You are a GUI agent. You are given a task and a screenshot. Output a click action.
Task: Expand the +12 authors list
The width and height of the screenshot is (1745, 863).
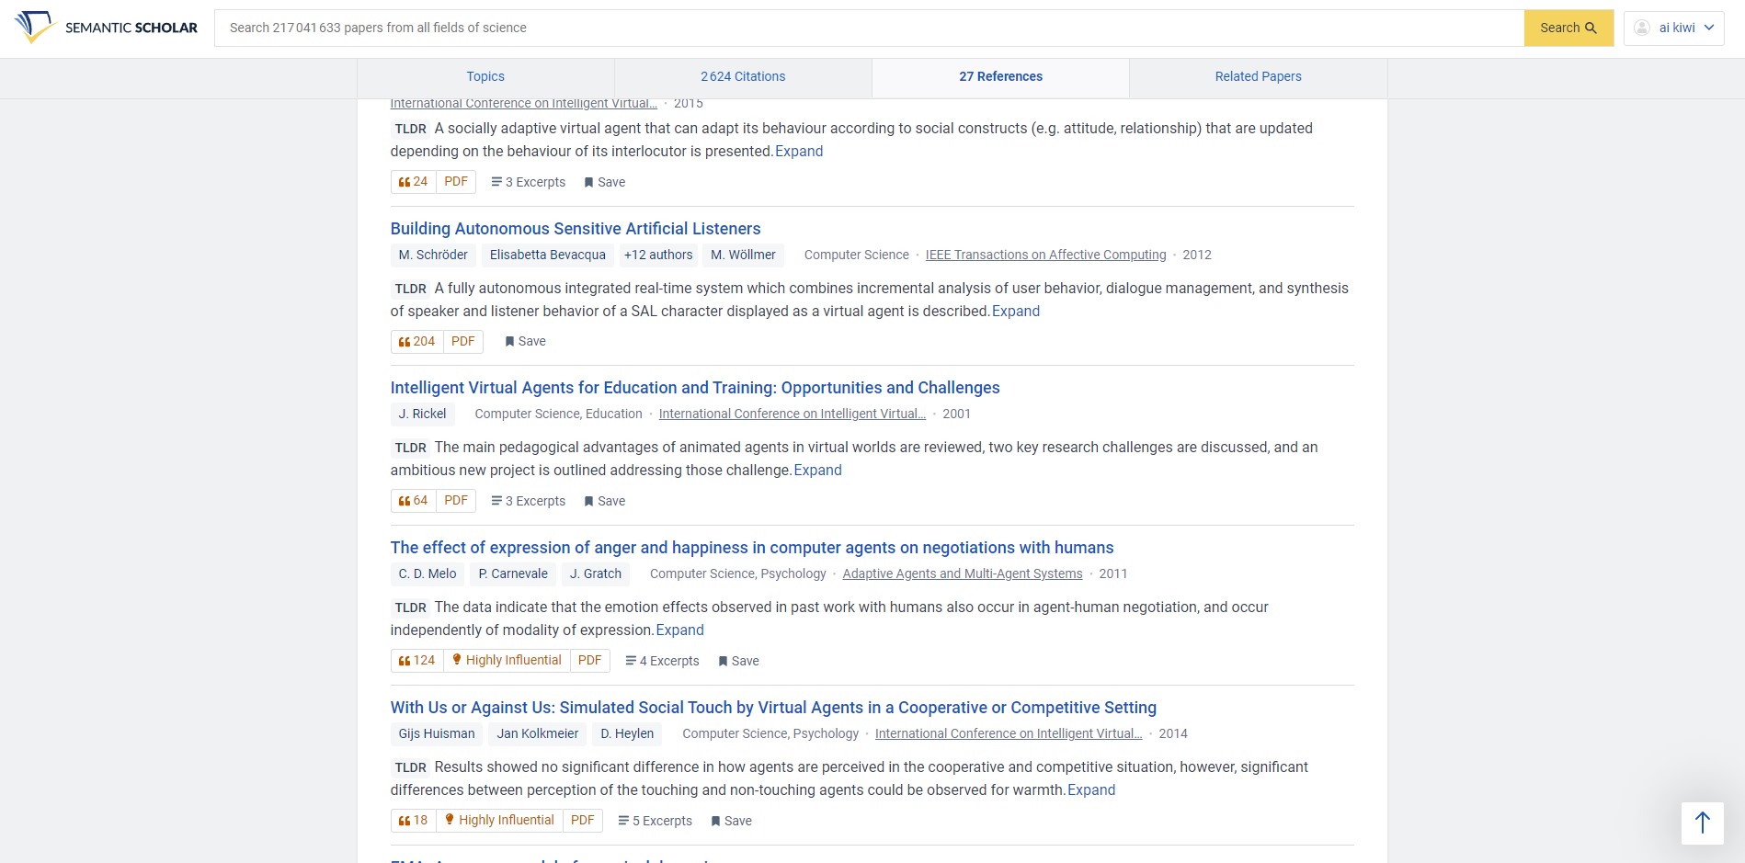point(658,255)
